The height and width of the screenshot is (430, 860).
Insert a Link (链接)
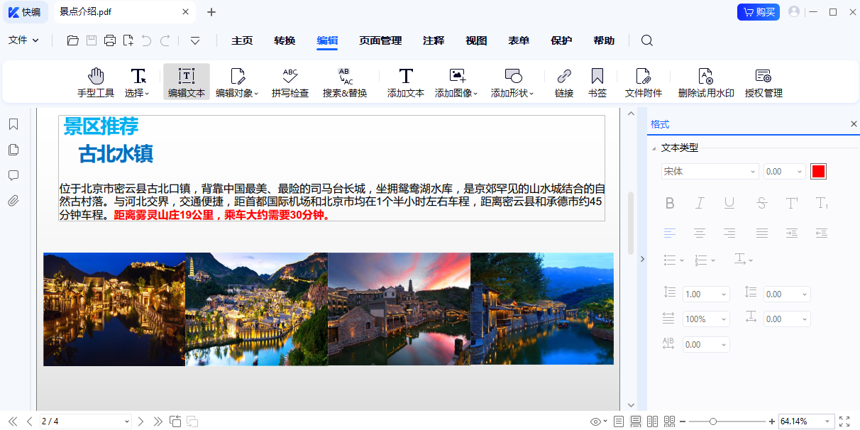pyautogui.click(x=564, y=83)
